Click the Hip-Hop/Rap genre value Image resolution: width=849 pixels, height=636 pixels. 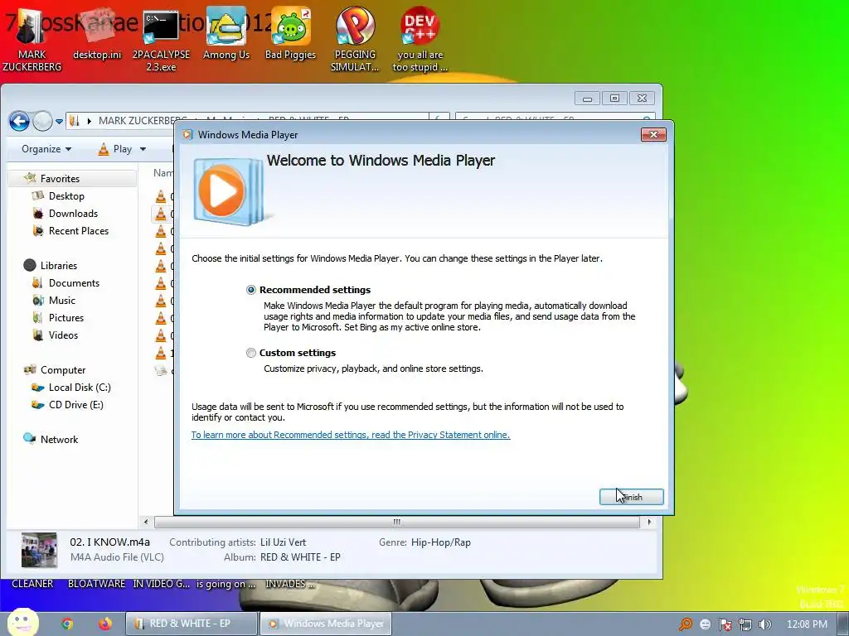click(441, 542)
